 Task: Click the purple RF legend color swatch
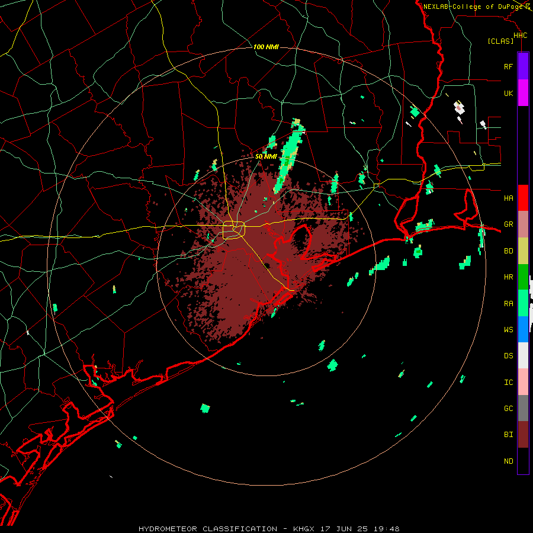[523, 66]
